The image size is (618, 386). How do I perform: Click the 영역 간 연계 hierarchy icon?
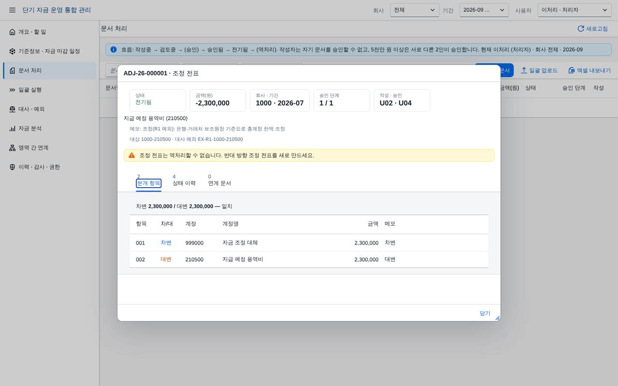pyautogui.click(x=13, y=148)
